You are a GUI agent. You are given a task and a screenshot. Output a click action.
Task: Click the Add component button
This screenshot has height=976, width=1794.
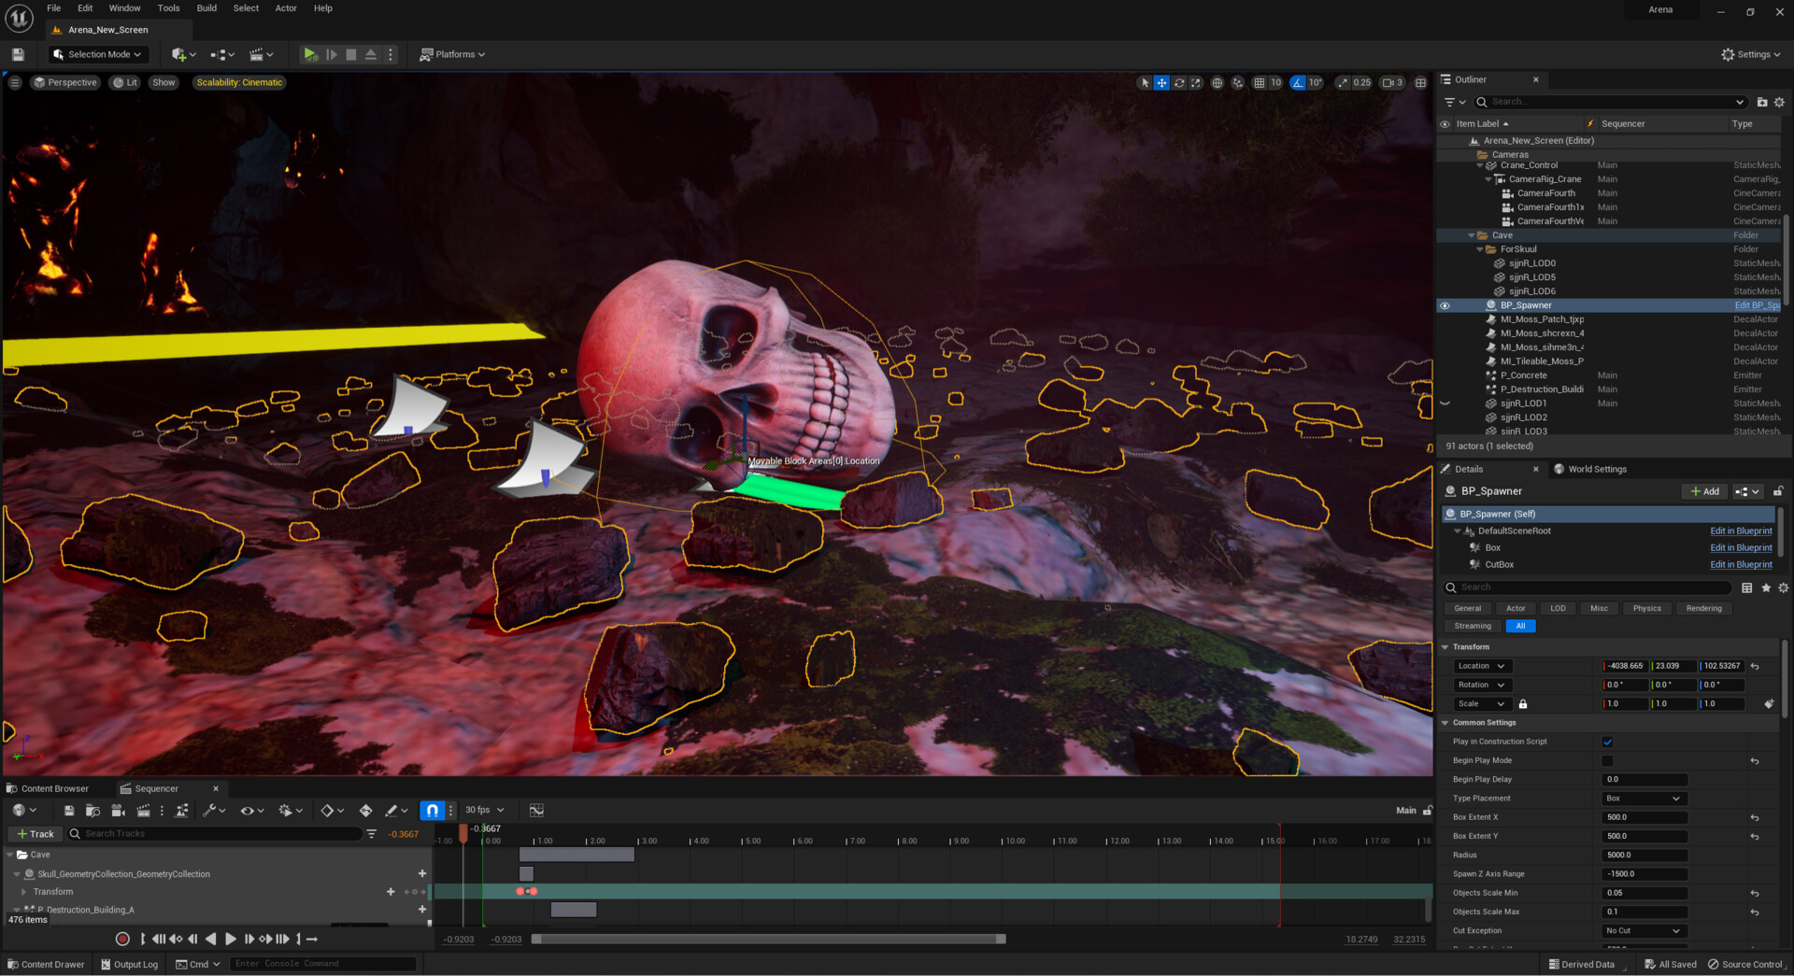(1704, 491)
